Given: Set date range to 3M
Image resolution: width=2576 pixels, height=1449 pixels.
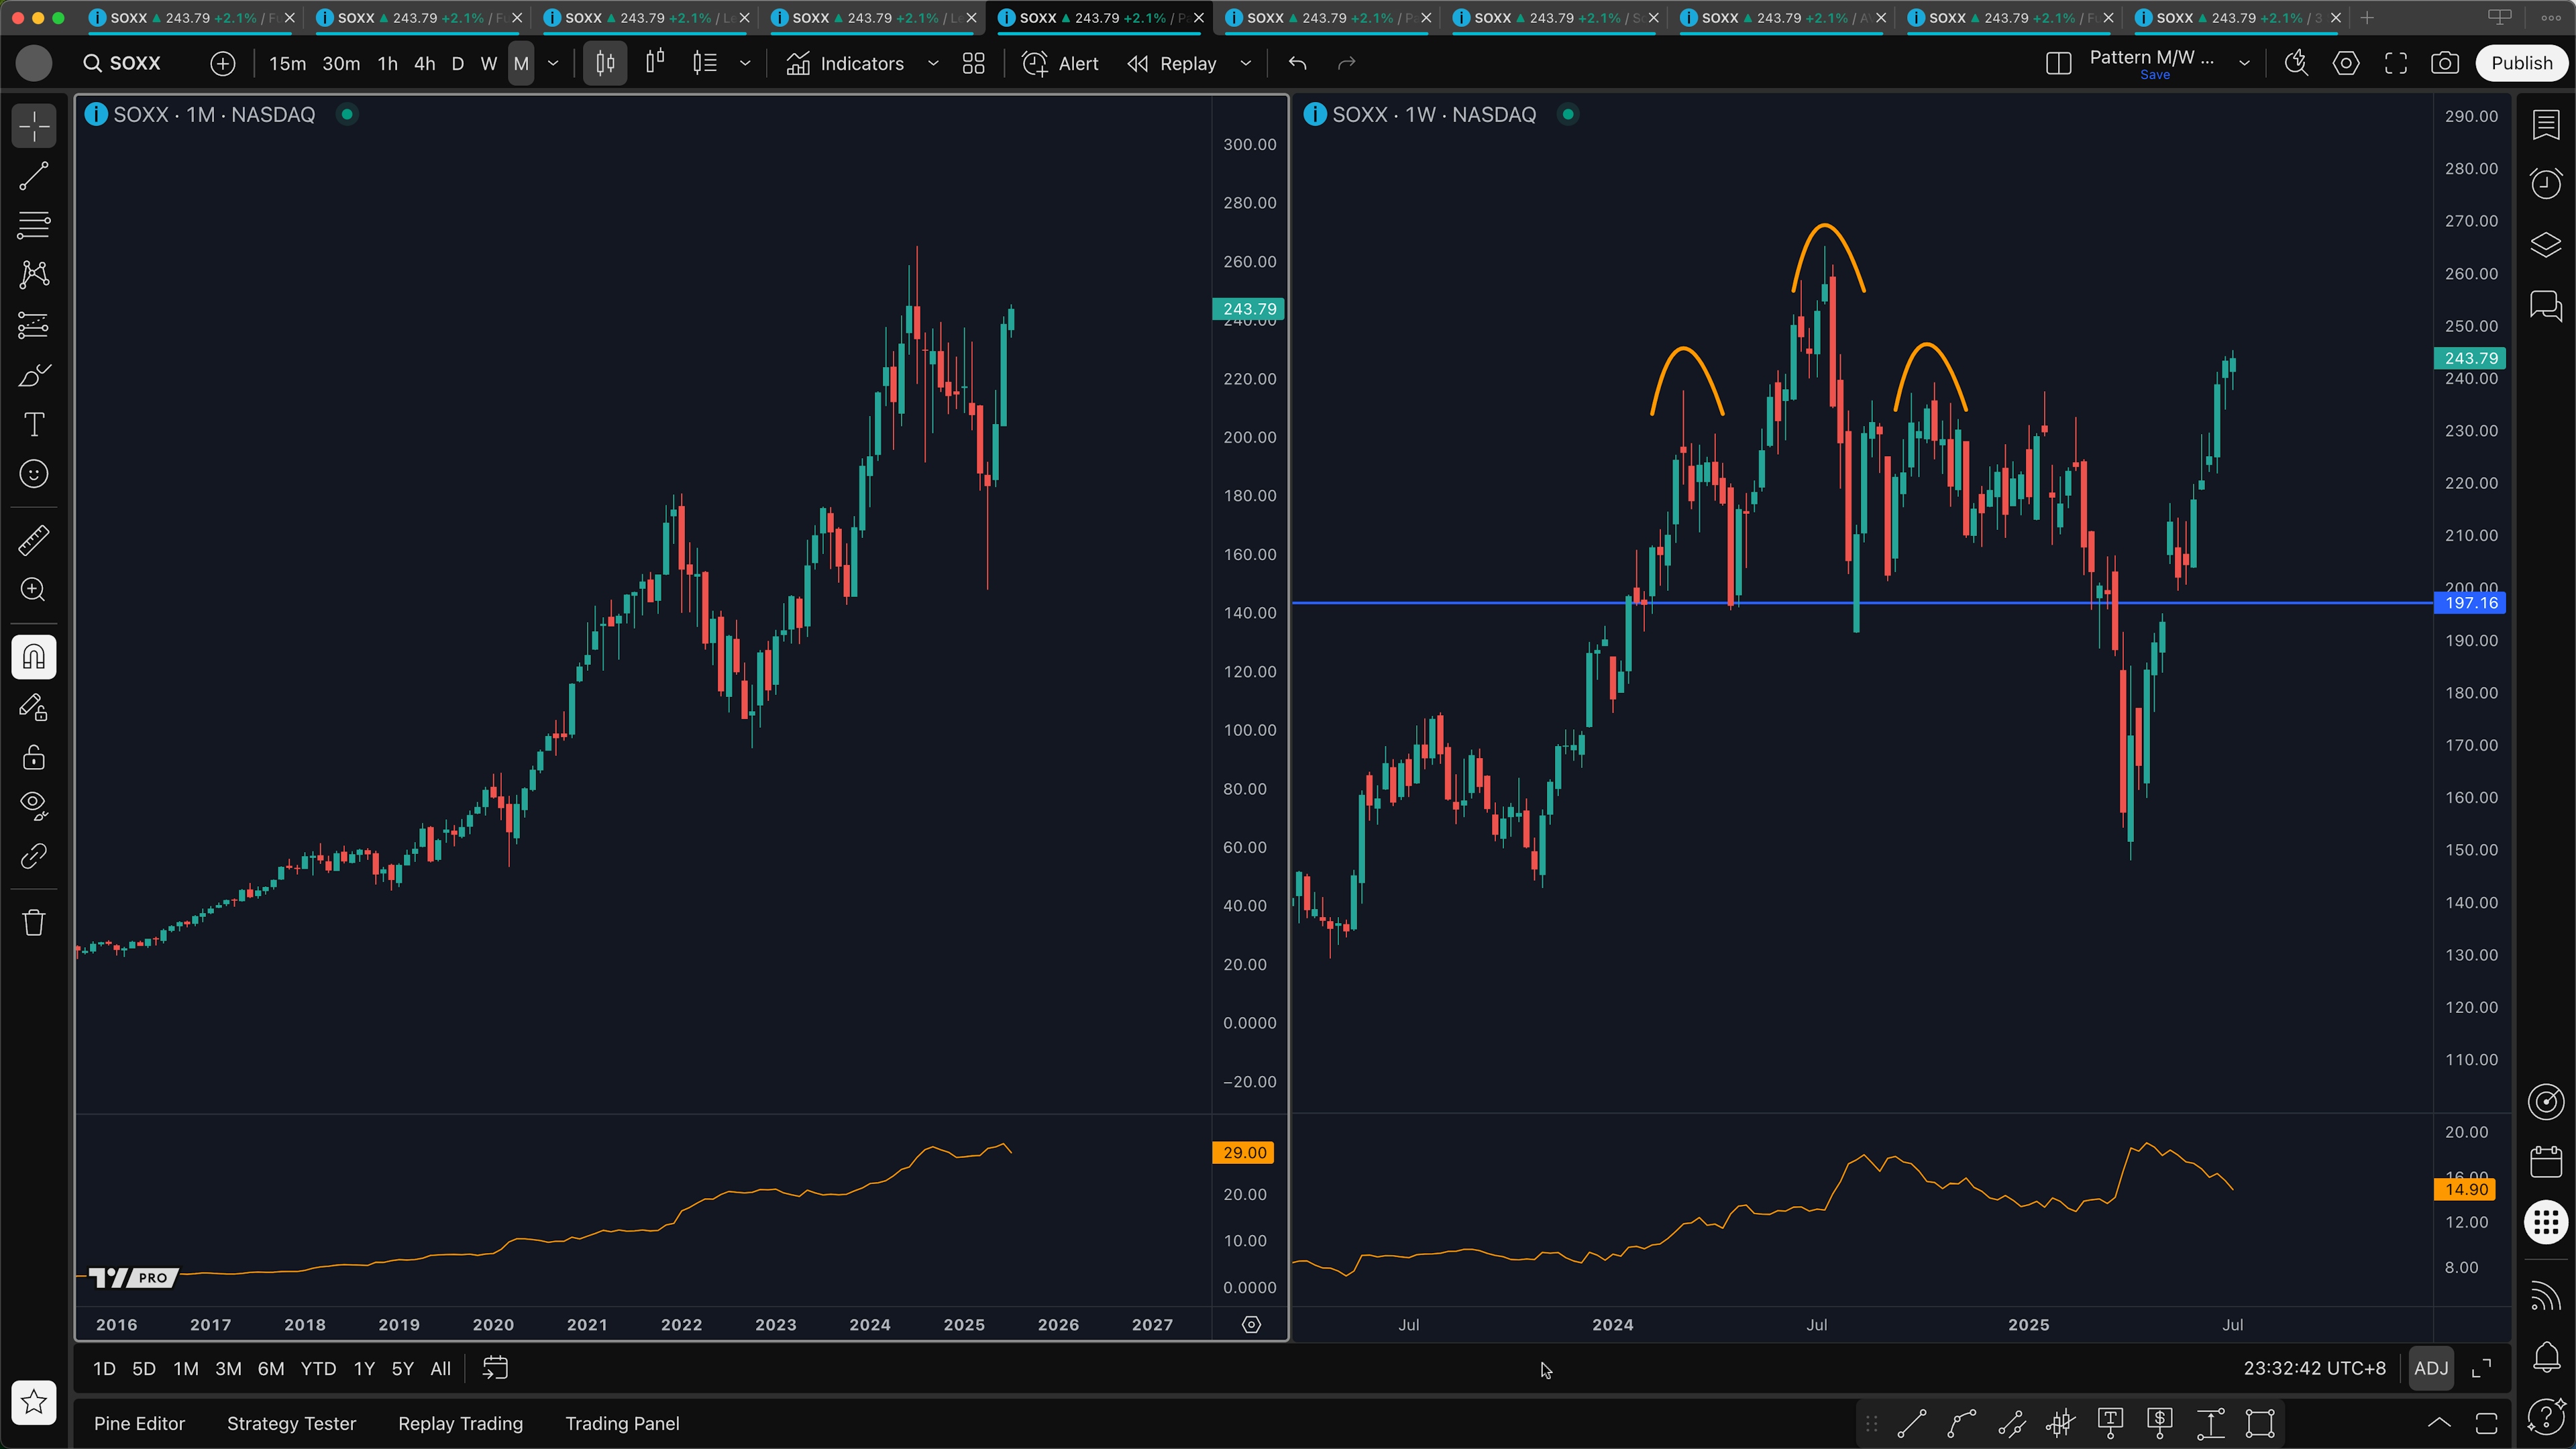Looking at the screenshot, I should pos(228,1369).
